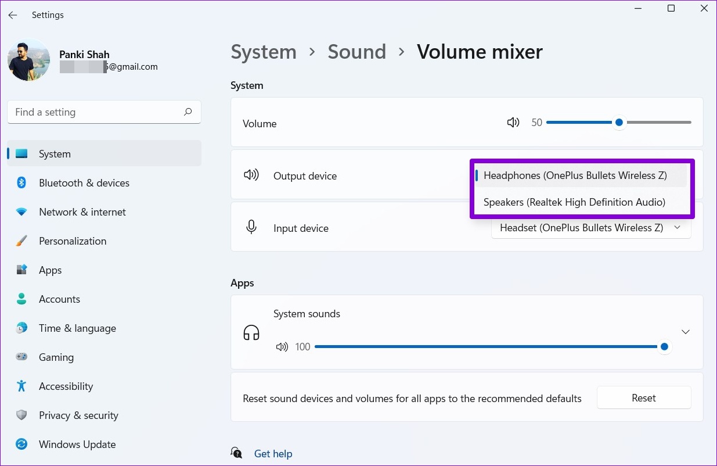Click the Gaming label in sidebar
717x466 pixels.
56,357
